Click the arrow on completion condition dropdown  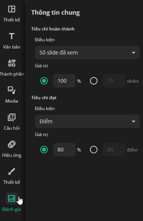(134, 53)
